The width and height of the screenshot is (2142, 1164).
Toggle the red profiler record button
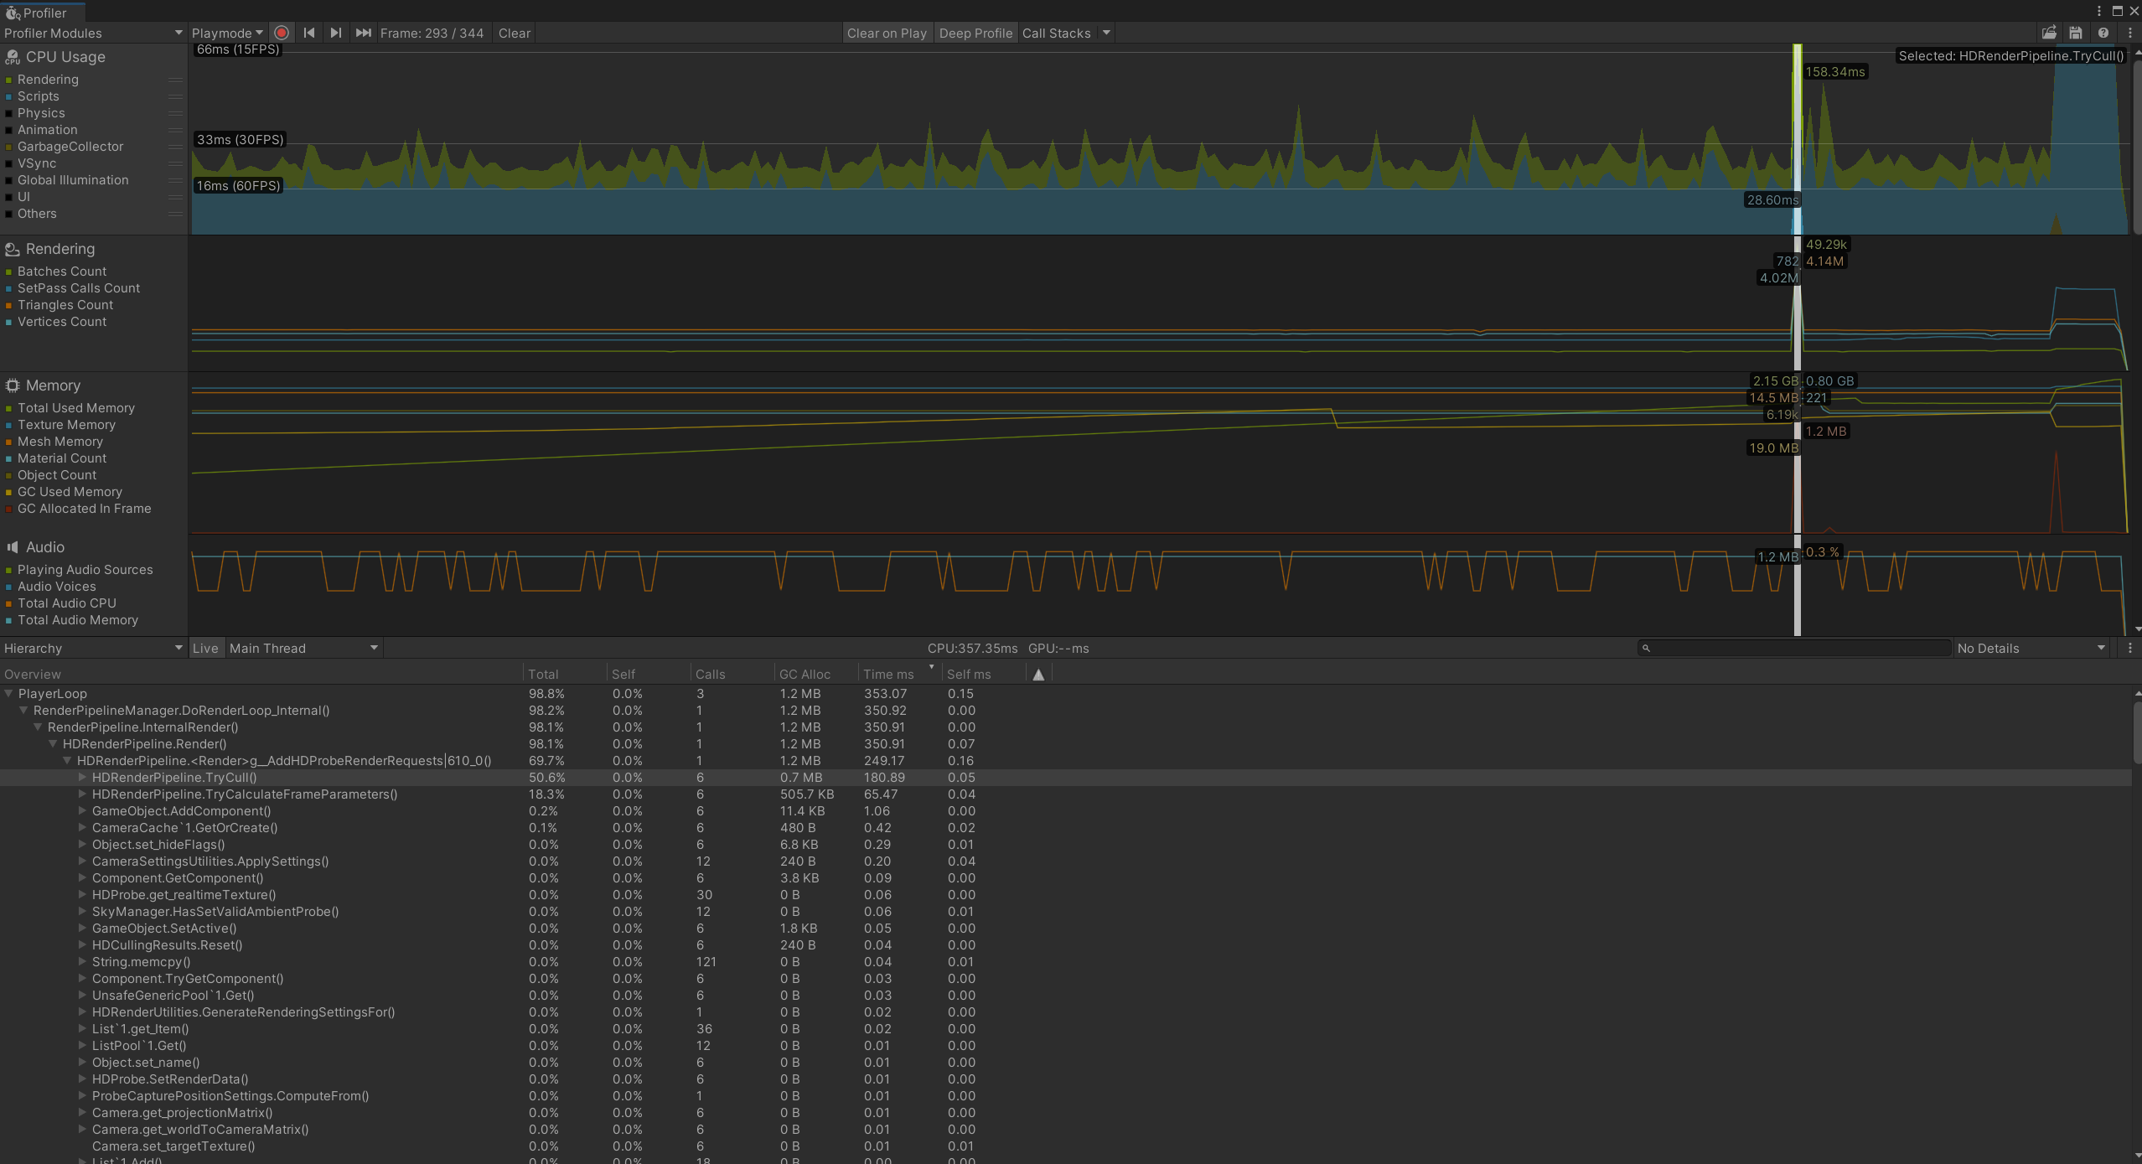point(282,33)
